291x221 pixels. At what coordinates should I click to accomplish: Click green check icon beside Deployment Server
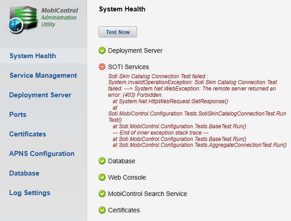[102, 50]
